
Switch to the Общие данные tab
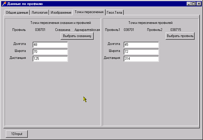17,13
